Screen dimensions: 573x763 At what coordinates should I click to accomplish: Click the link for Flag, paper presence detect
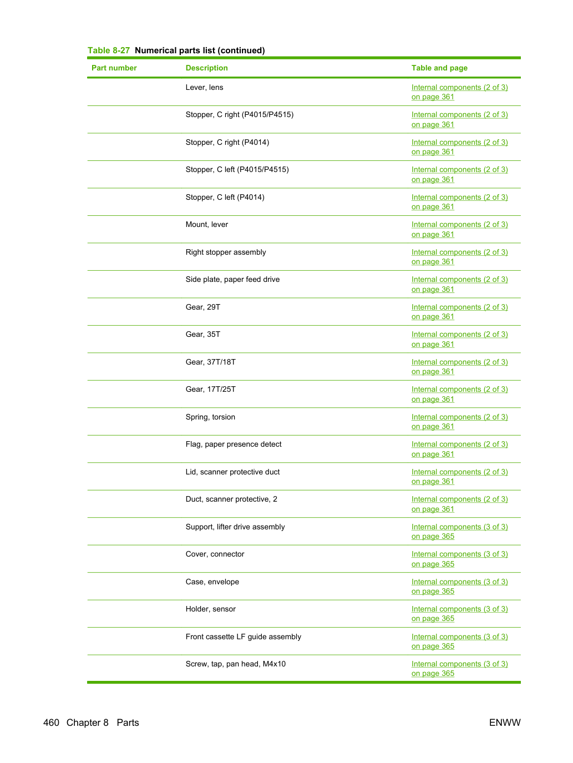tap(459, 449)
